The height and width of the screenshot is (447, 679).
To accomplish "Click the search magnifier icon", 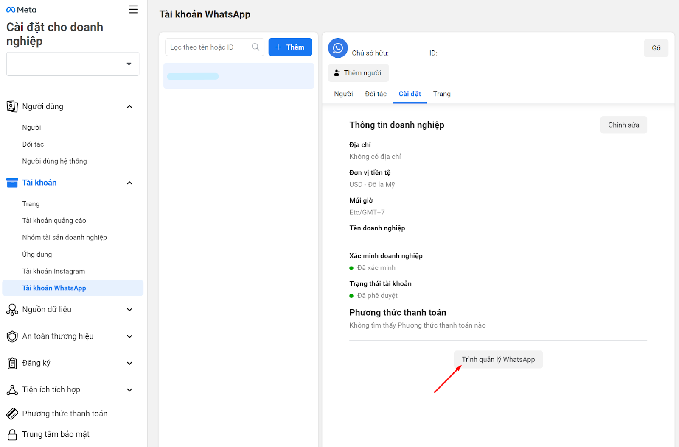I will click(x=255, y=47).
